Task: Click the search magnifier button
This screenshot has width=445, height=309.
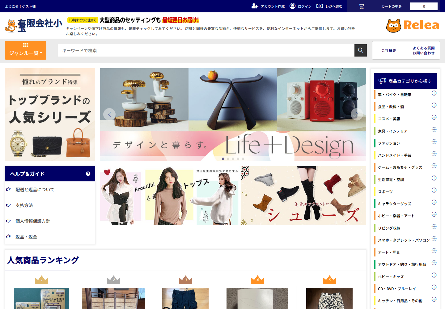Action: (x=361, y=50)
